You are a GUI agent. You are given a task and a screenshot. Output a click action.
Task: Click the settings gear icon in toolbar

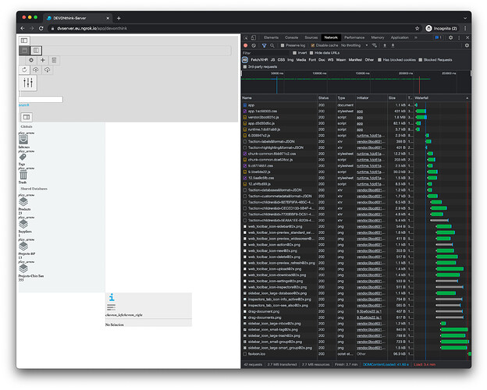(x=30, y=60)
